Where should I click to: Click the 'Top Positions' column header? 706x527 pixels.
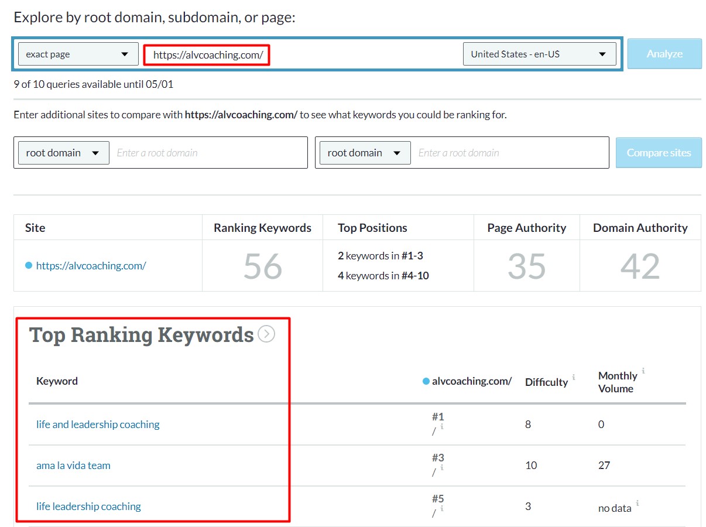click(x=372, y=228)
